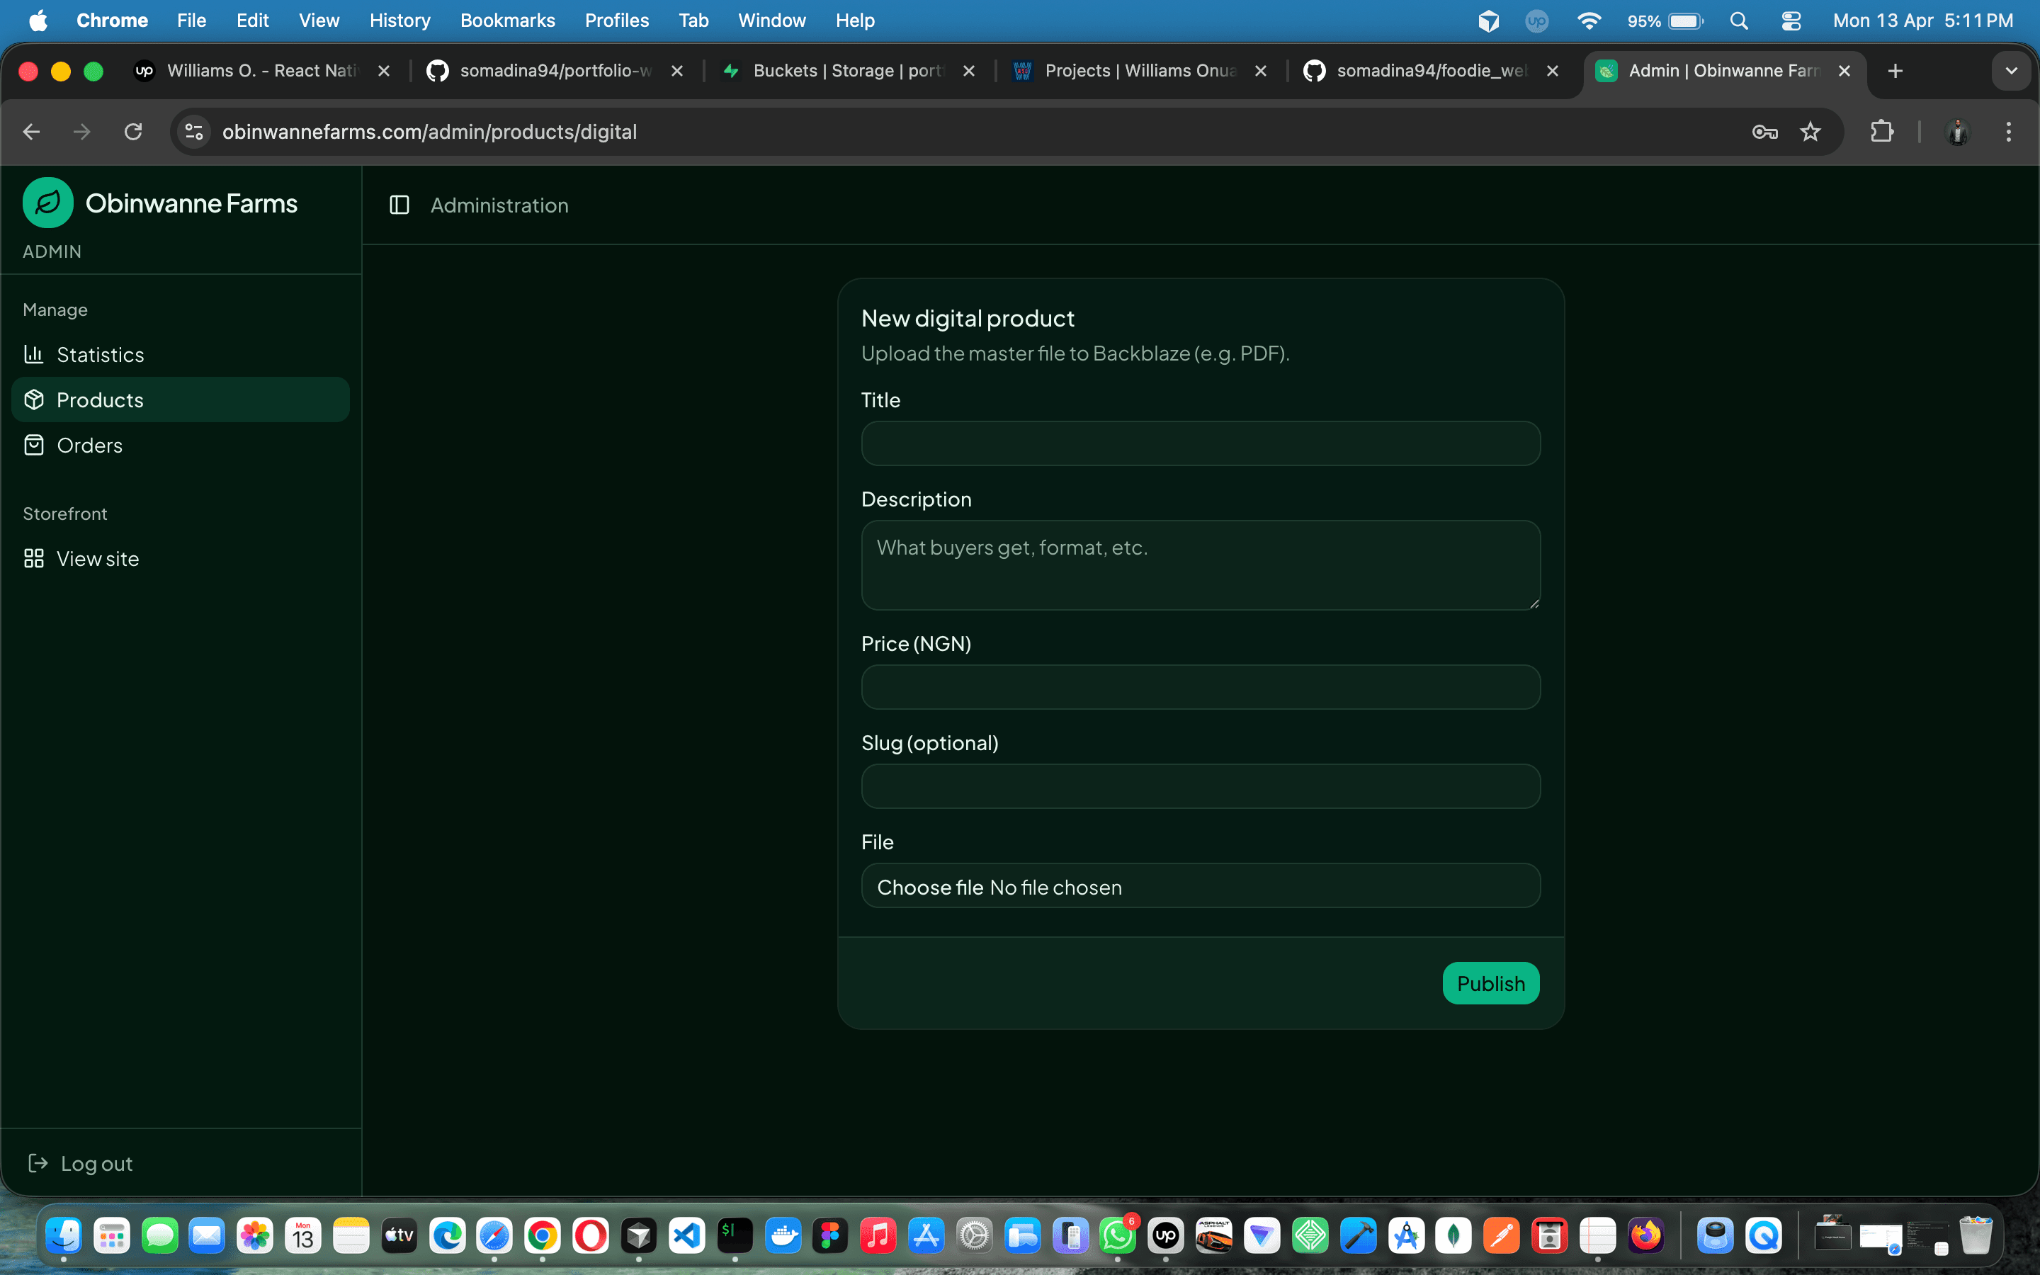Open the View site link
2040x1275 pixels.
click(98, 558)
